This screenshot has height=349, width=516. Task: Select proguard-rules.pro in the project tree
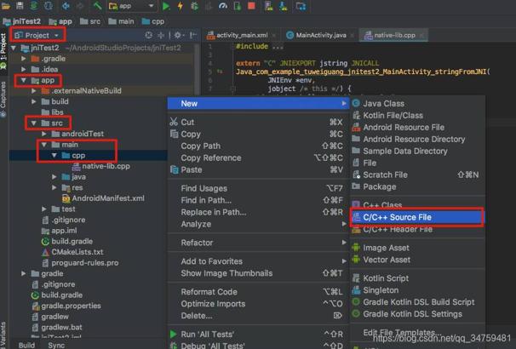click(x=80, y=263)
